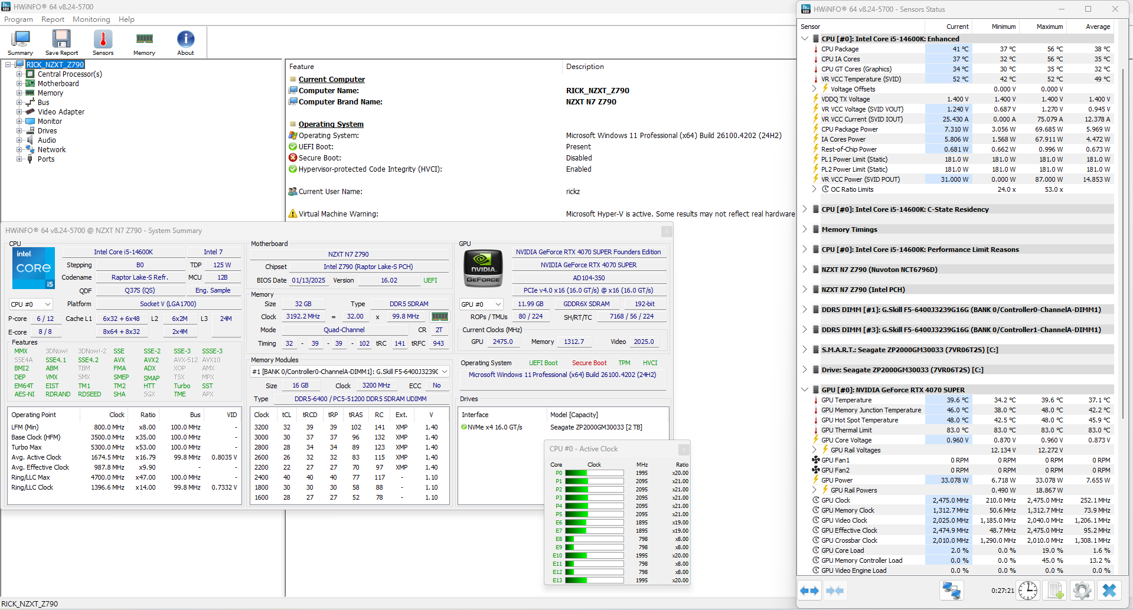Open the memory module selection dropdown
Image resolution: width=1133 pixels, height=610 pixels.
pos(350,372)
